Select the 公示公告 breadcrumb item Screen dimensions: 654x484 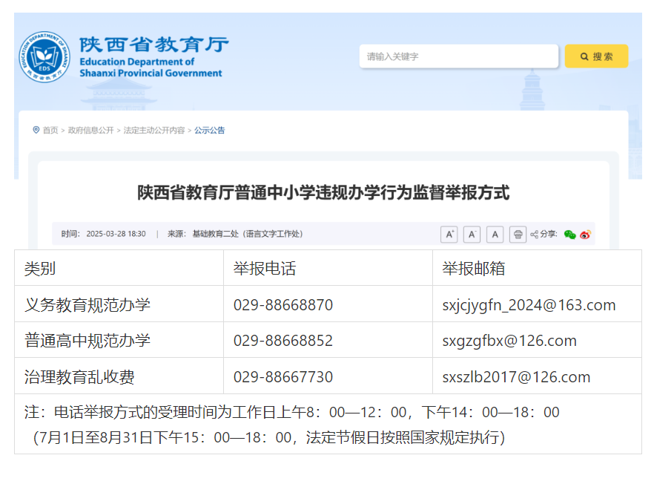211,130
